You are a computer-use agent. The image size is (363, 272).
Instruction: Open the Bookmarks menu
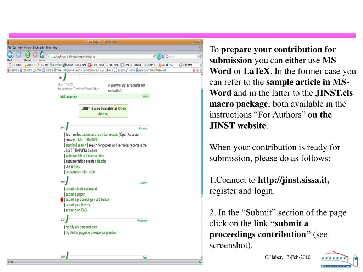(38, 47)
